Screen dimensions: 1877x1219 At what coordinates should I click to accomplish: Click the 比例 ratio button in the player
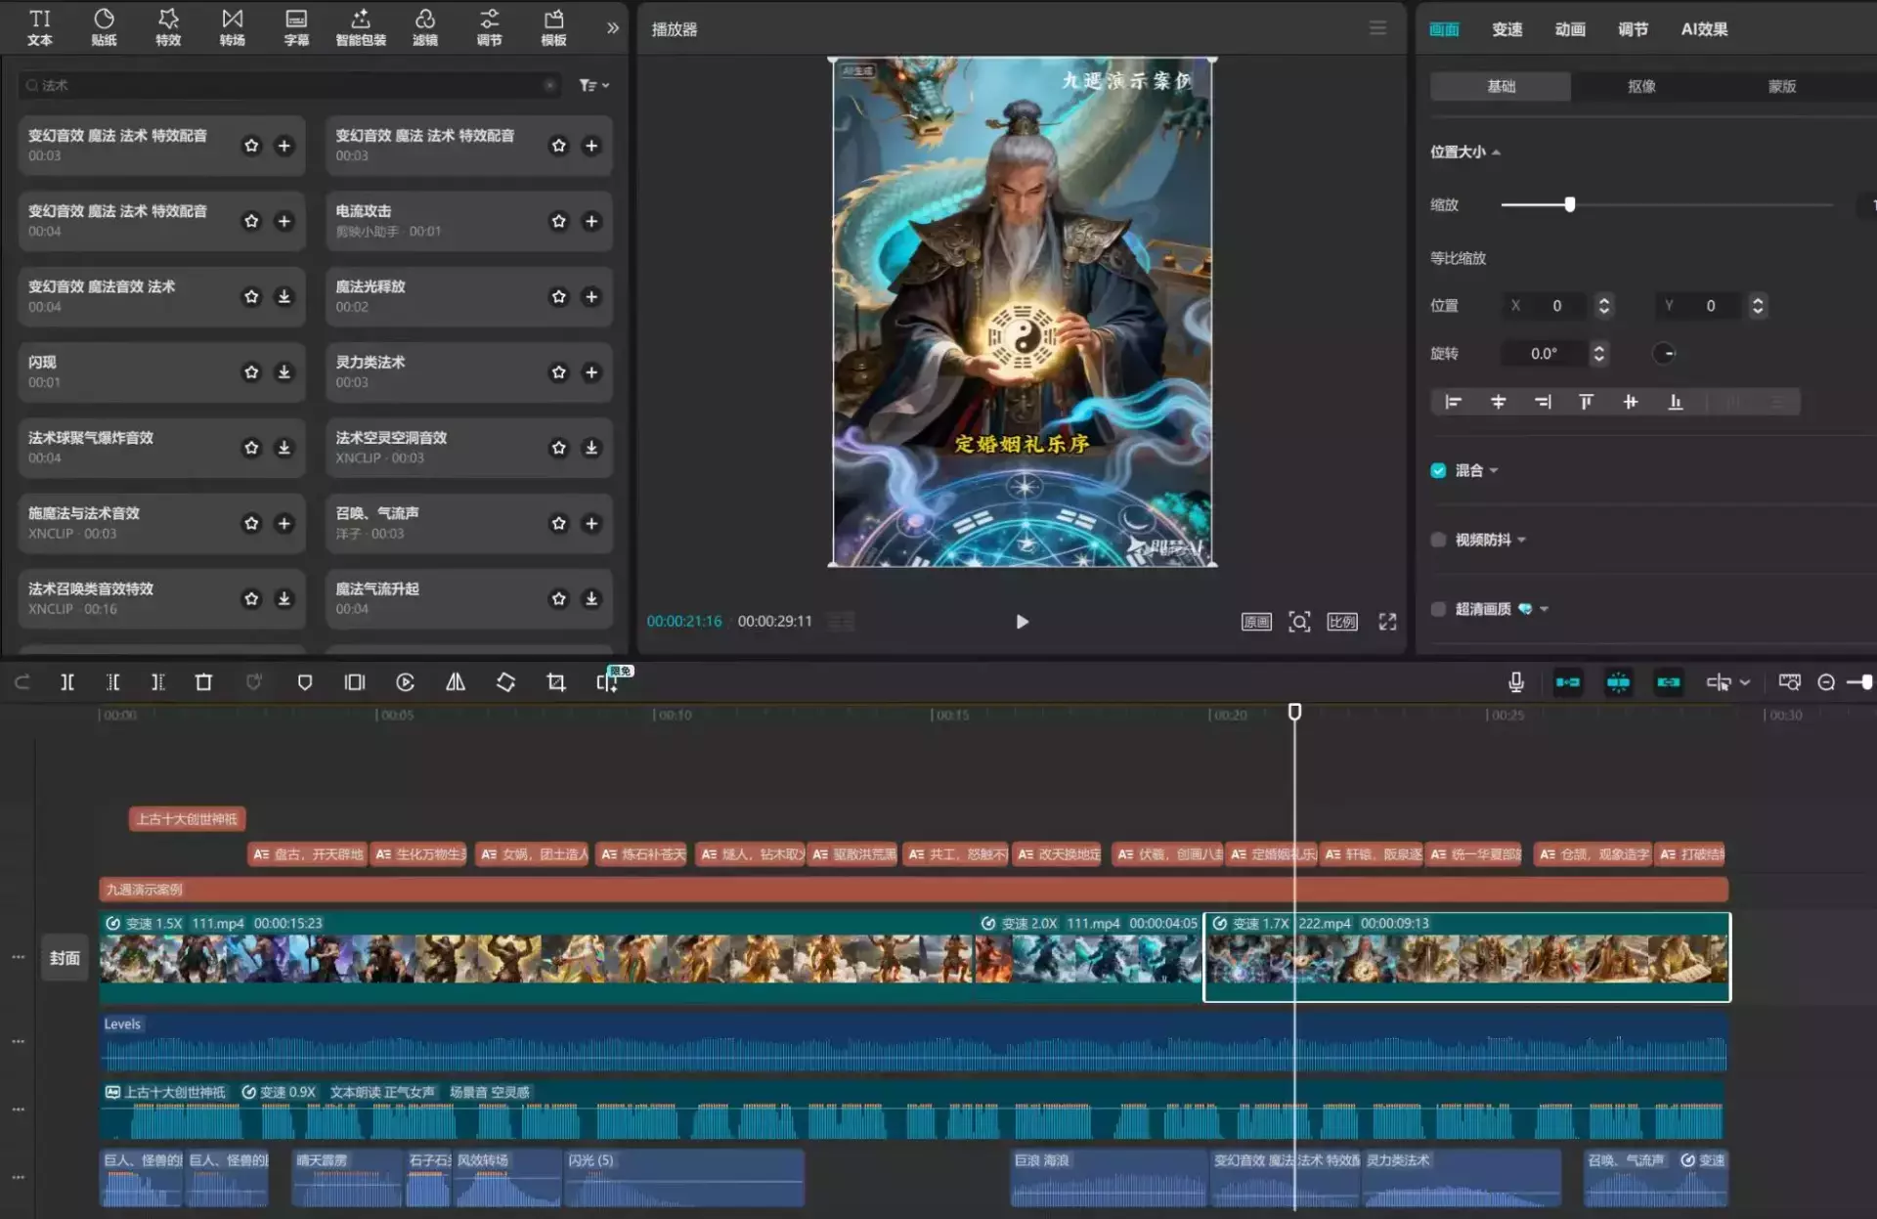1341,622
